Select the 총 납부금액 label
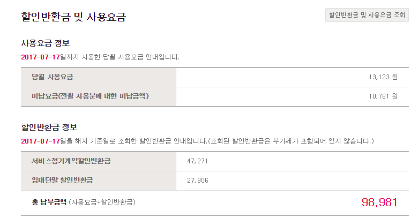 point(49,202)
